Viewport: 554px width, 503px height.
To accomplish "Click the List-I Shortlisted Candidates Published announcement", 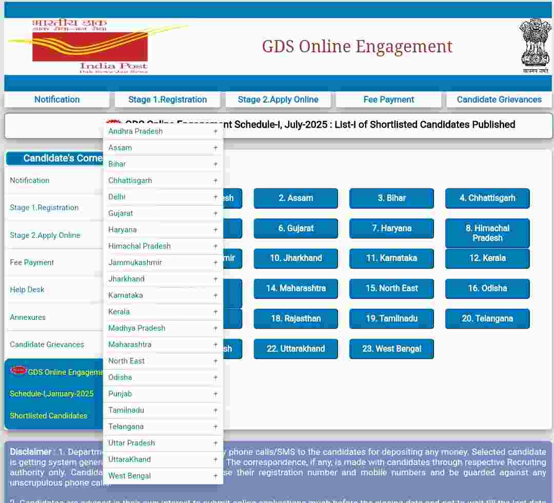I will (x=320, y=124).
